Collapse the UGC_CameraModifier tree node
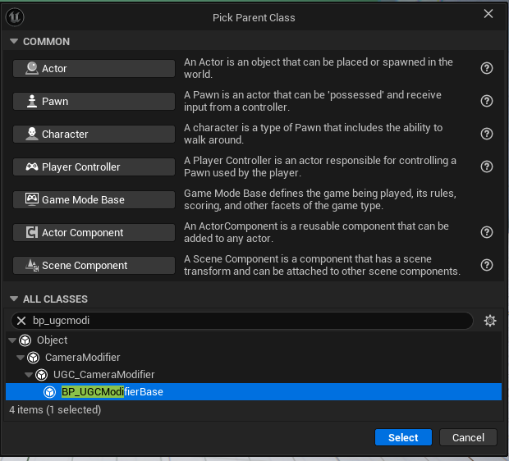Viewport: 509px width, 461px height. click(29, 375)
